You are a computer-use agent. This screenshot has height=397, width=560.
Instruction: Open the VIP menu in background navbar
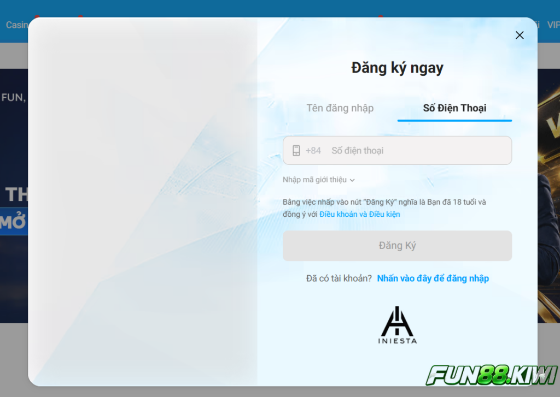click(553, 25)
